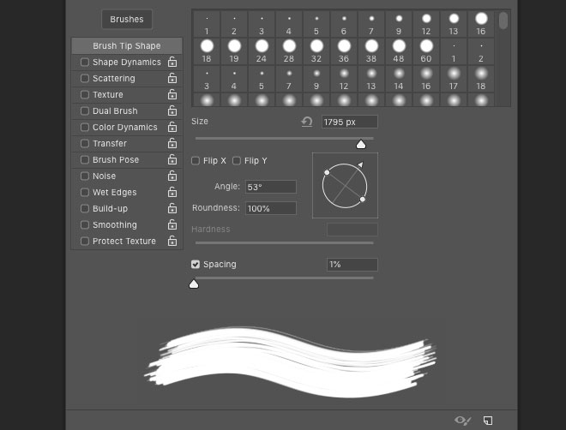Viewport: 566px width, 430px height.
Task: Lock the Color Dynamics setting
Action: click(x=172, y=127)
